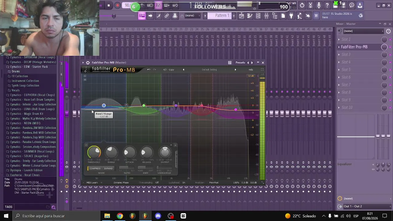
Task: Set the band mode to Expand
Action: coord(108,169)
